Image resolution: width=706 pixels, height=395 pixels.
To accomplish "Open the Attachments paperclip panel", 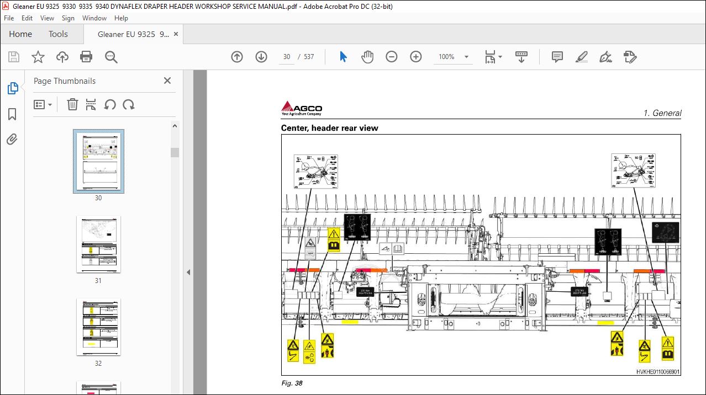I will pos(12,140).
